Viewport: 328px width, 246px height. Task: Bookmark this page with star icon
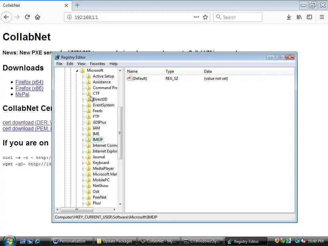point(205,17)
